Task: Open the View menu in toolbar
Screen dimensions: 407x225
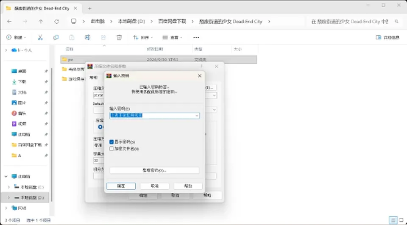Action: tap(173, 37)
